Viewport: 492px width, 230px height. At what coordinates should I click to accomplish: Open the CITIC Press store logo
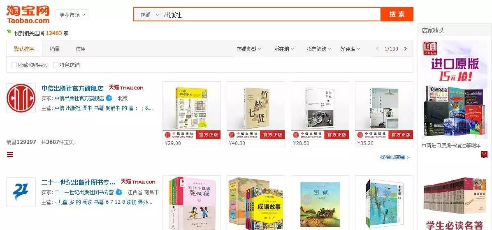coord(21,98)
